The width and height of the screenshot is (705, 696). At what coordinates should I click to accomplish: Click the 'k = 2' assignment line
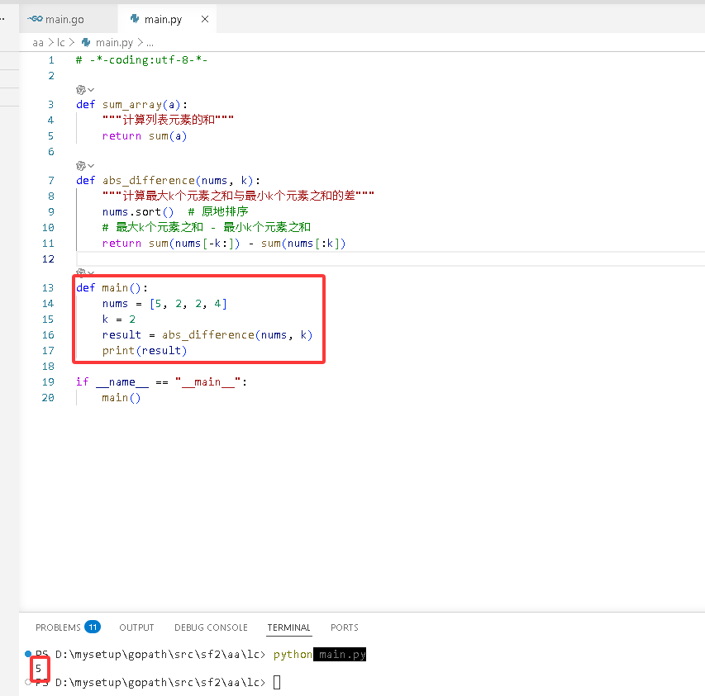coord(119,320)
